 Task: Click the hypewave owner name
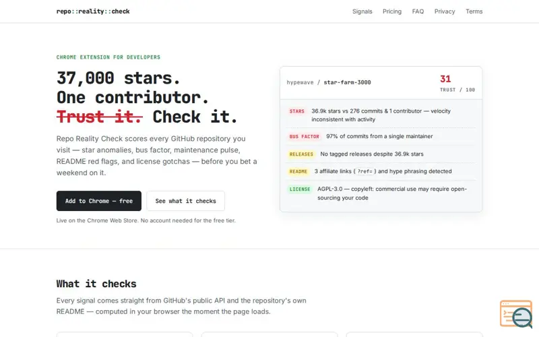[300, 82]
